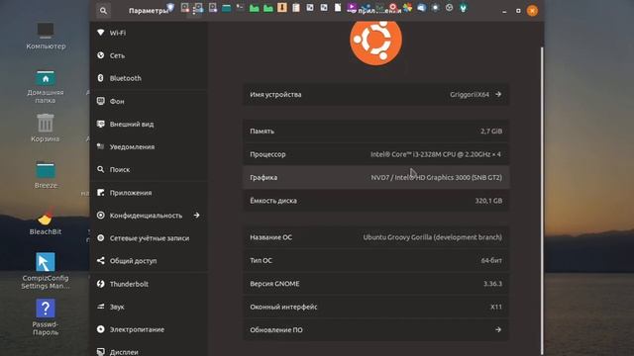
Task: Open Thunderbolt settings in sidebar
Action: pos(150,284)
